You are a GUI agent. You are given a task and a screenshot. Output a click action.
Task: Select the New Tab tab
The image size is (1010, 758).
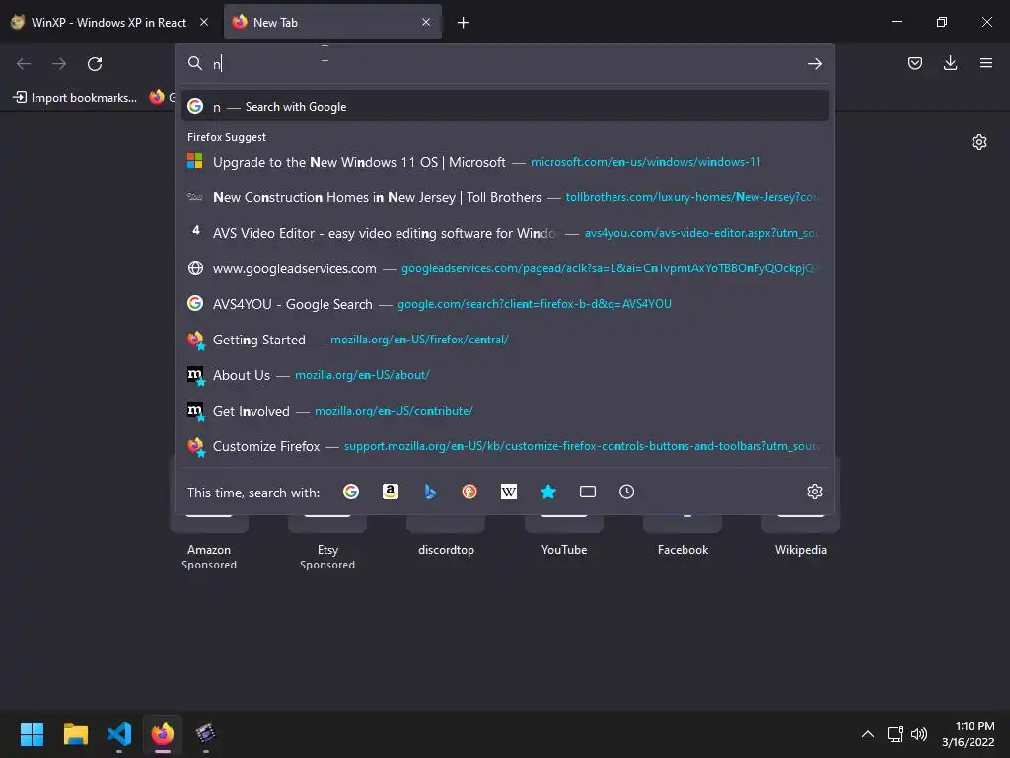[x=332, y=22]
